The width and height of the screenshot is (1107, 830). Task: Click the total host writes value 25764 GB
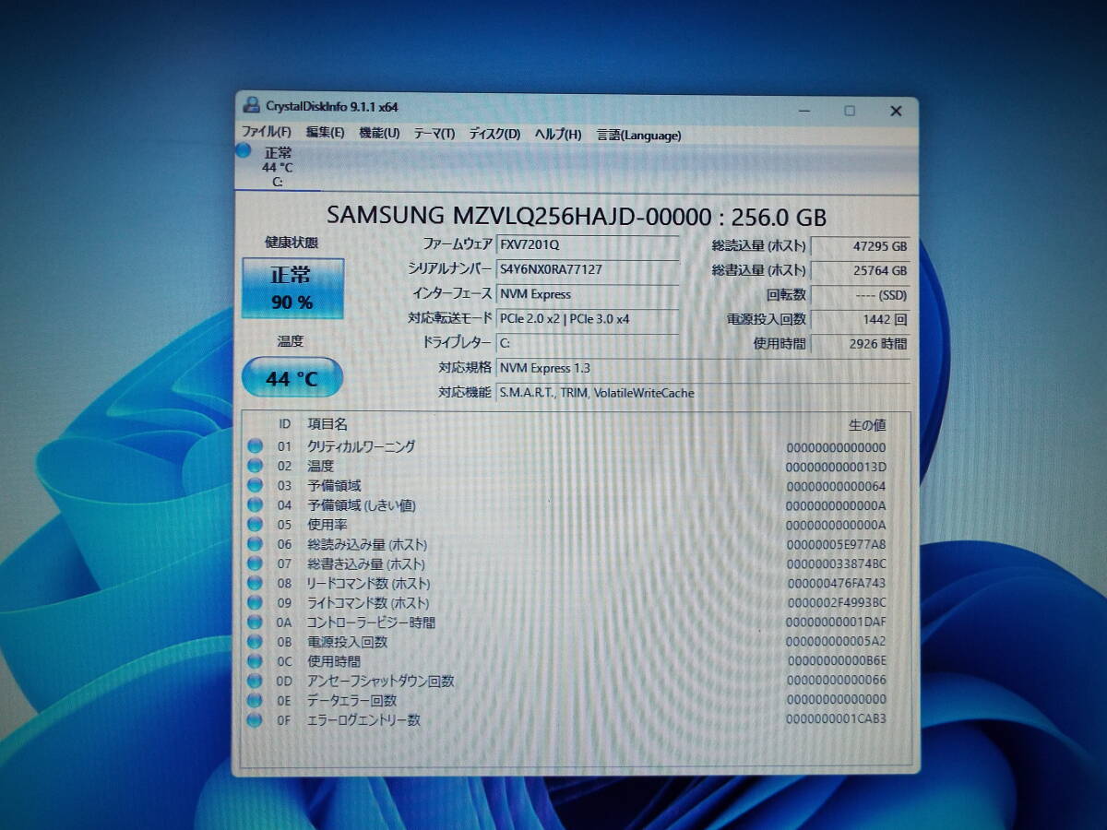click(x=861, y=271)
